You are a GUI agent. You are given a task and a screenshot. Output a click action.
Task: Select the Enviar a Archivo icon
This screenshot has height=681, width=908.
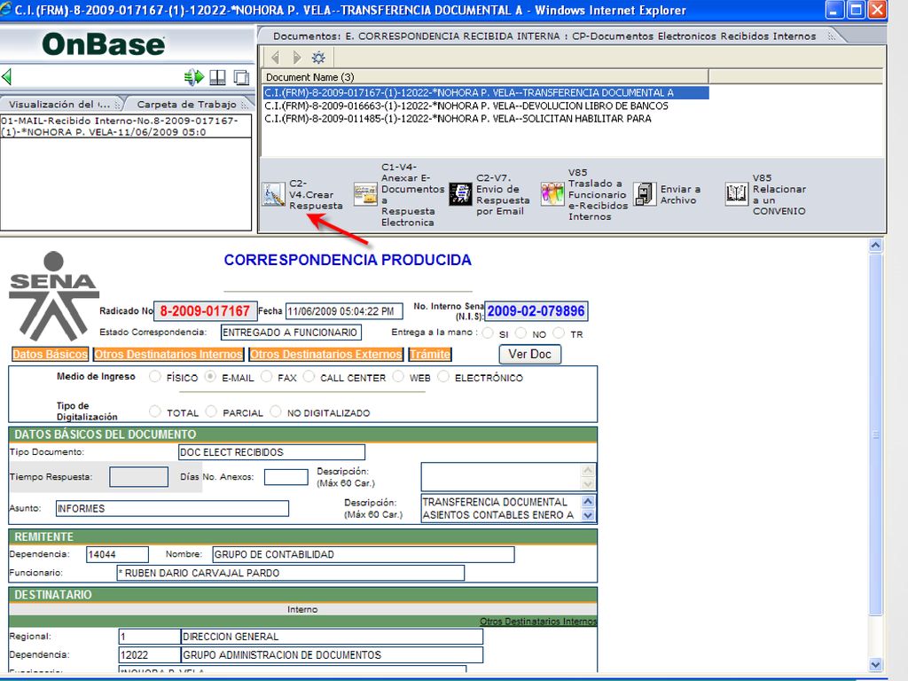coord(645,194)
